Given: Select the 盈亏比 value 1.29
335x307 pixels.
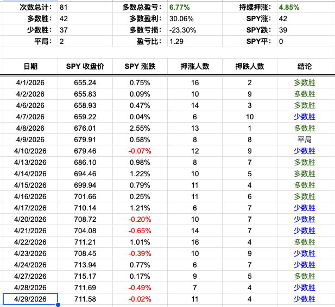Looking at the screenshot, I should [x=195, y=41].
